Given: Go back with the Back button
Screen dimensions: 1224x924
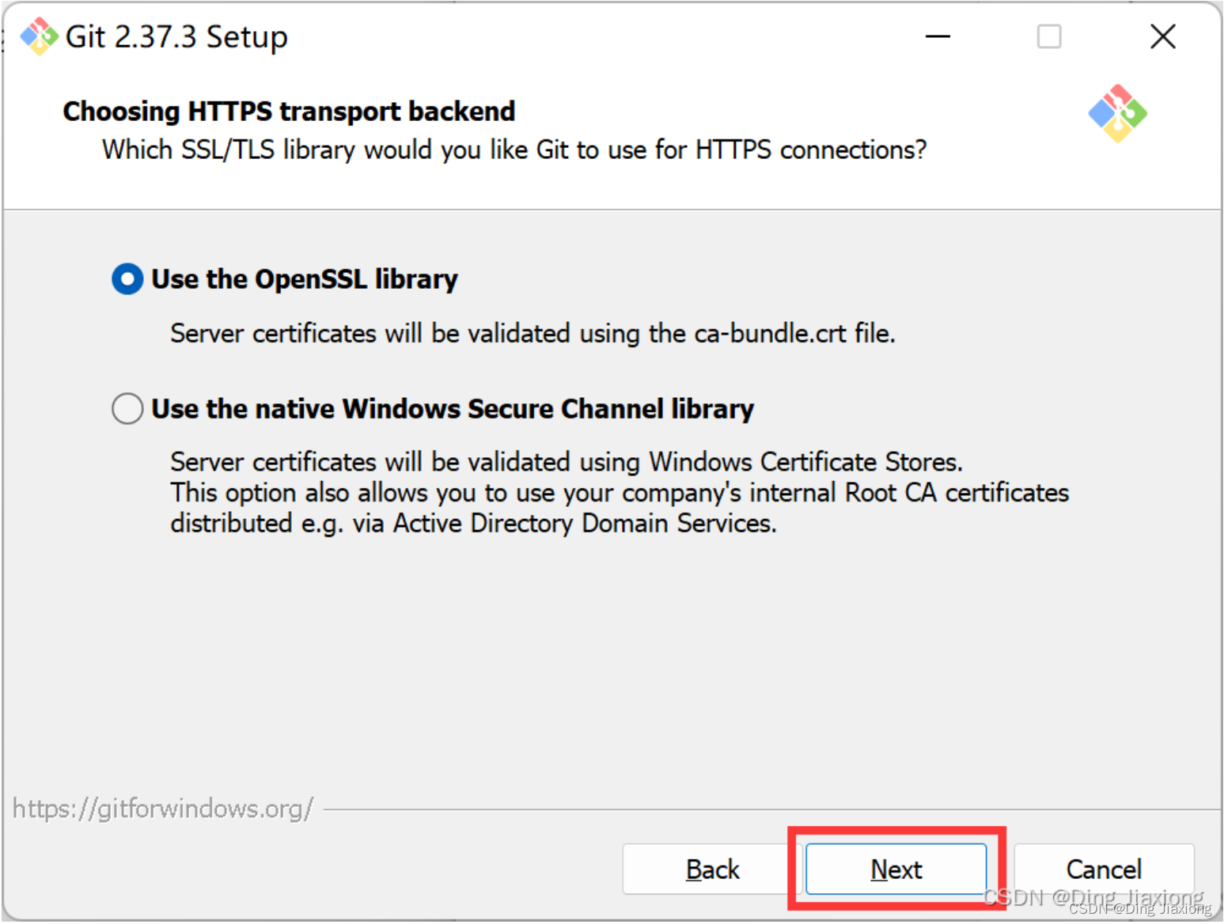Looking at the screenshot, I should click(x=712, y=869).
